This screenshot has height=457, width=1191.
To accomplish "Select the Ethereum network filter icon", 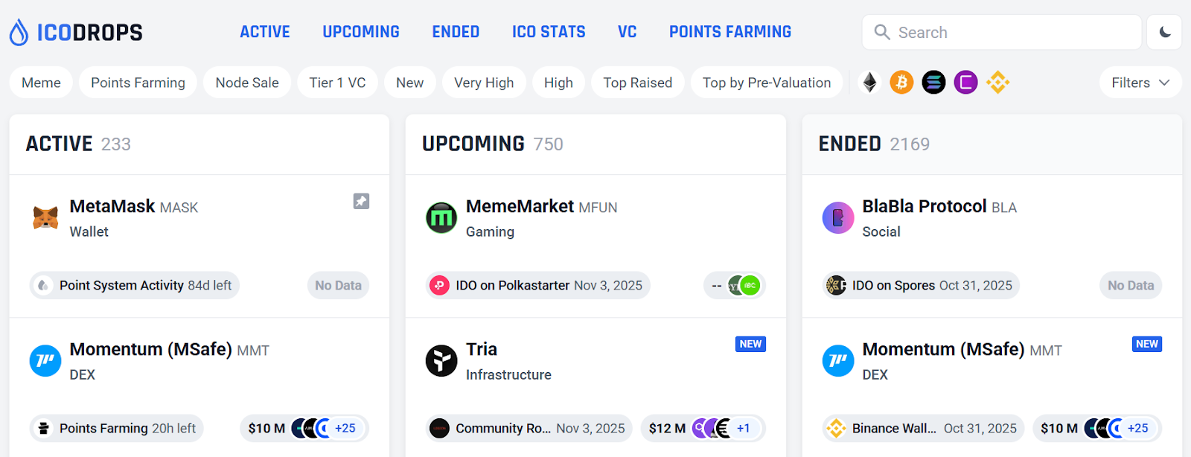I will (x=869, y=83).
